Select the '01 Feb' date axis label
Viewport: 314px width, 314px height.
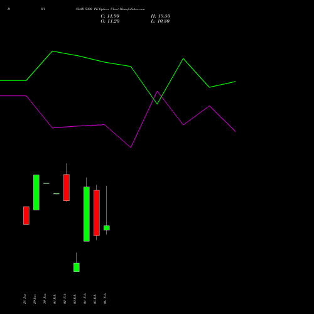coord(55,299)
